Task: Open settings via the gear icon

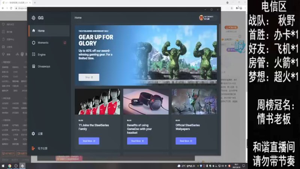Action: [x=33, y=134]
